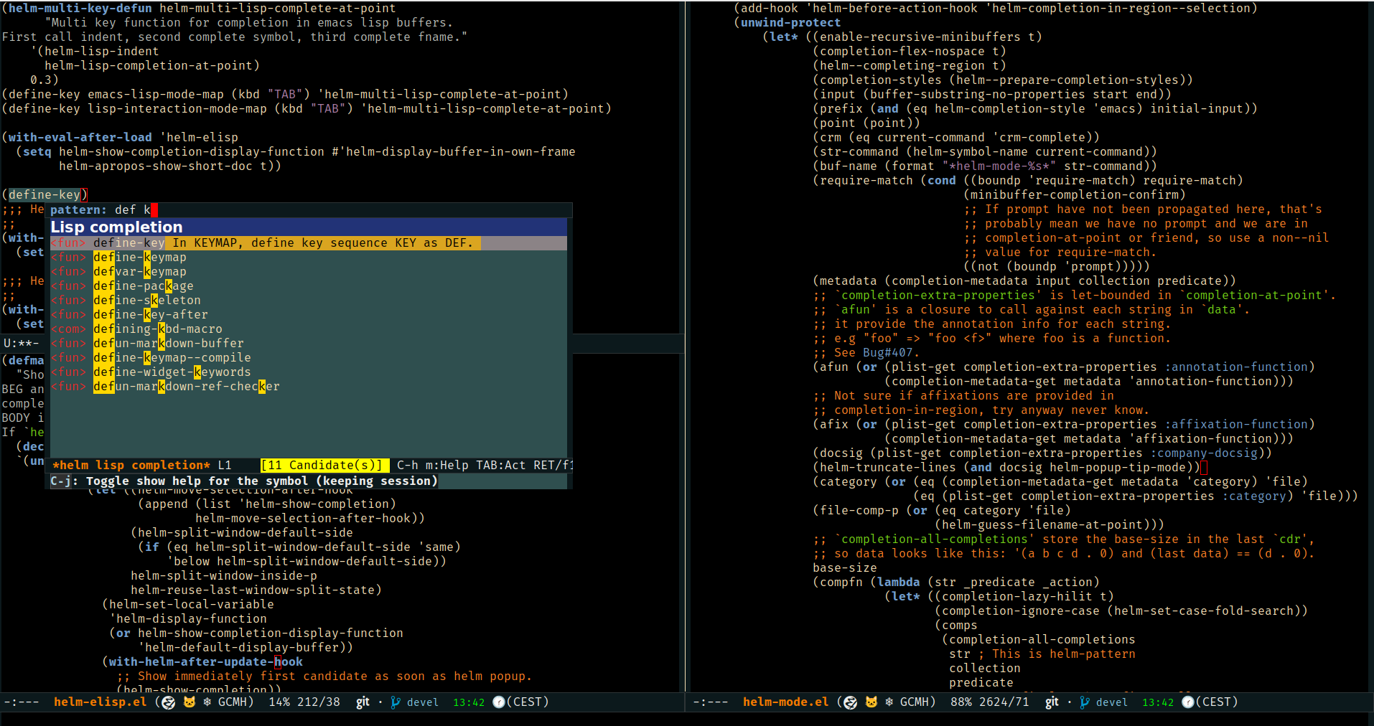The image size is (1374, 726).
Task: Click the git label in right modeline
Action: (1052, 702)
